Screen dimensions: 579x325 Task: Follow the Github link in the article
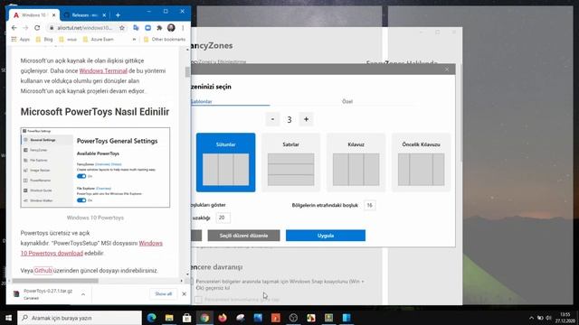(43, 271)
